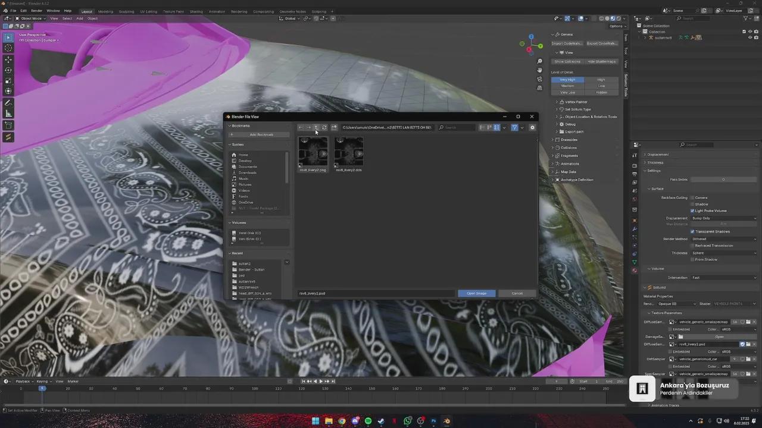Toggle Light Probe Volume checkbox
762x428 pixels.
pyautogui.click(x=692, y=210)
